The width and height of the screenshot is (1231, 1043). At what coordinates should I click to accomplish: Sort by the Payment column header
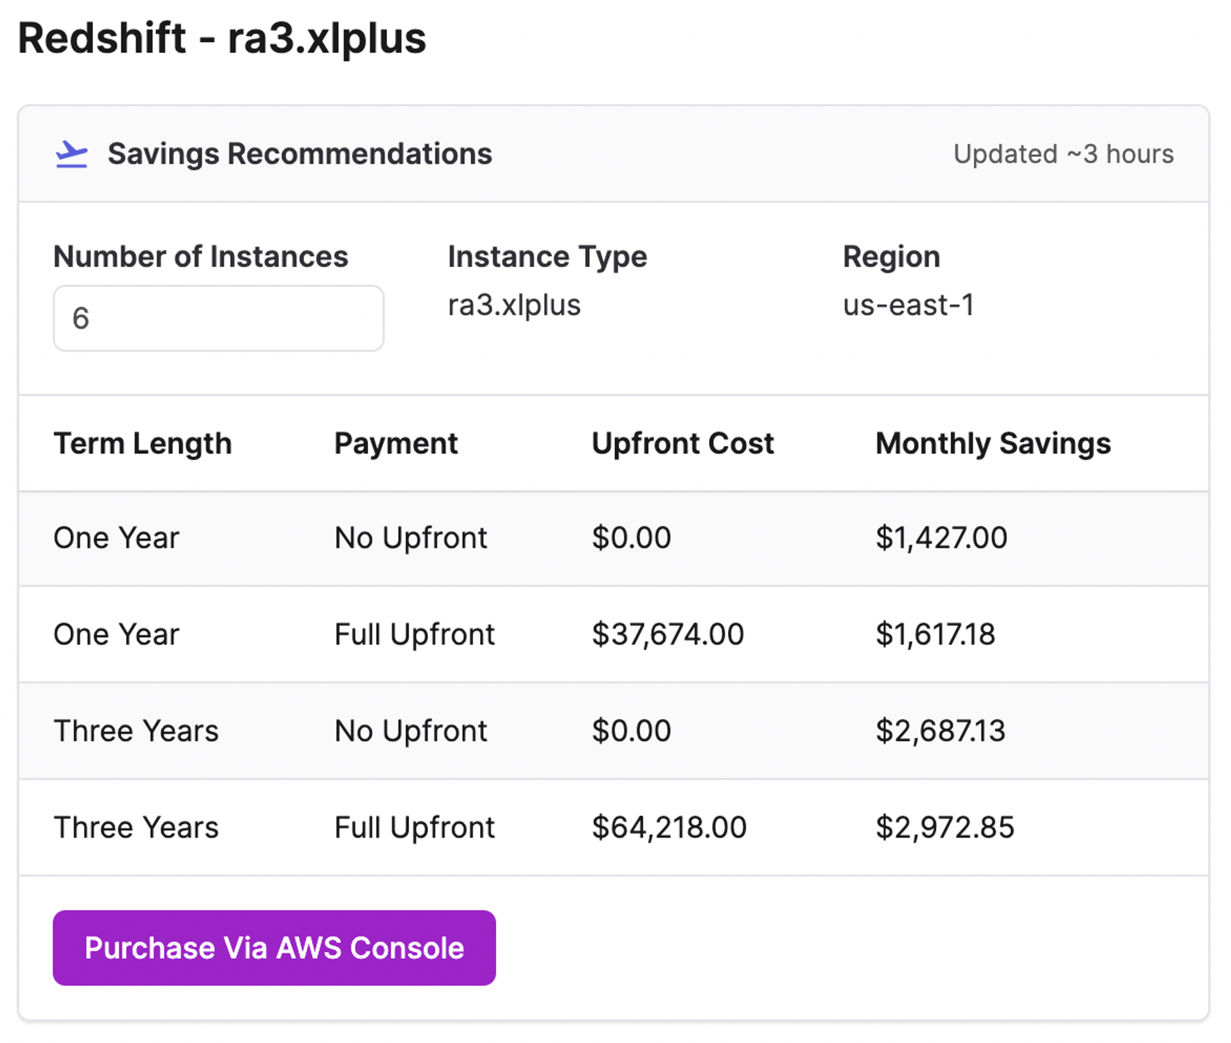point(396,443)
